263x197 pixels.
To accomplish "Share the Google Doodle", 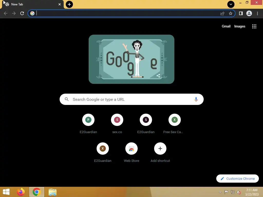I will 158,76.
